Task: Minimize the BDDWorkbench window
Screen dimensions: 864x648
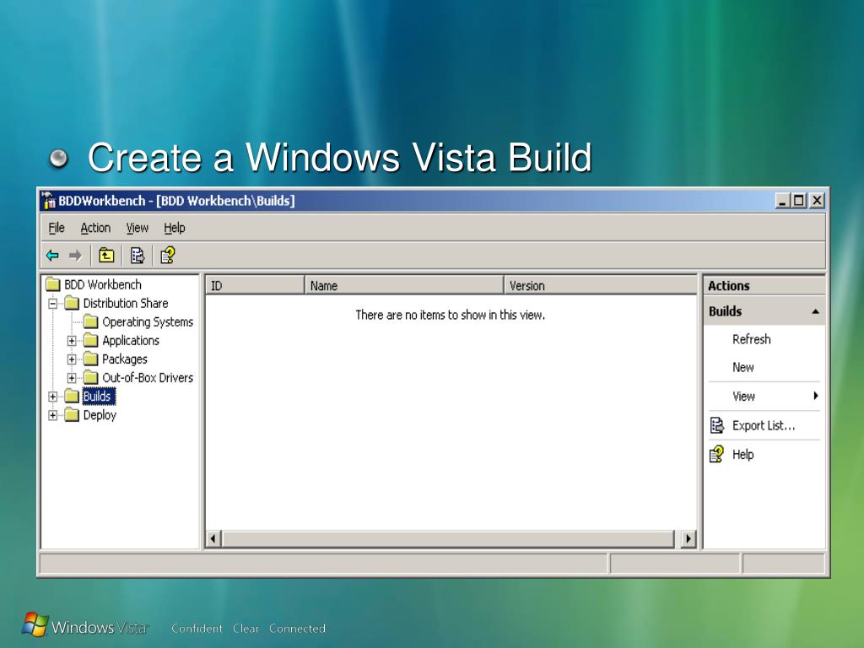Action: pyautogui.click(x=783, y=201)
